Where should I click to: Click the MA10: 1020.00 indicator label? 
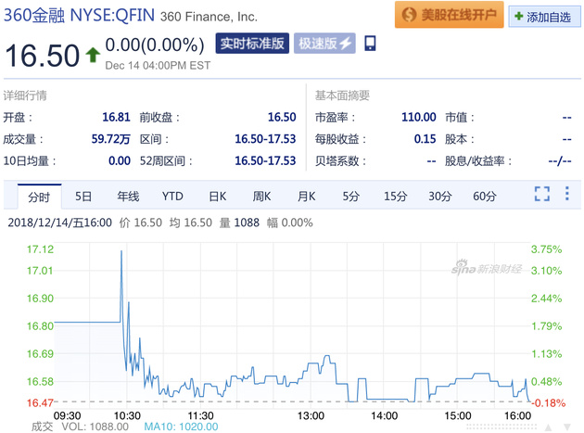click(x=181, y=427)
